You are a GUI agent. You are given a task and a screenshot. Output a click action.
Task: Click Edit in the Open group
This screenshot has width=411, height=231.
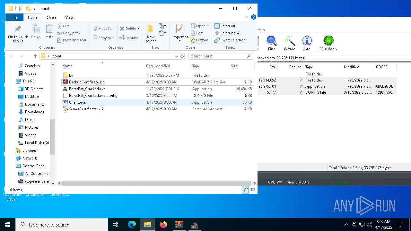pyautogui.click(x=197, y=33)
